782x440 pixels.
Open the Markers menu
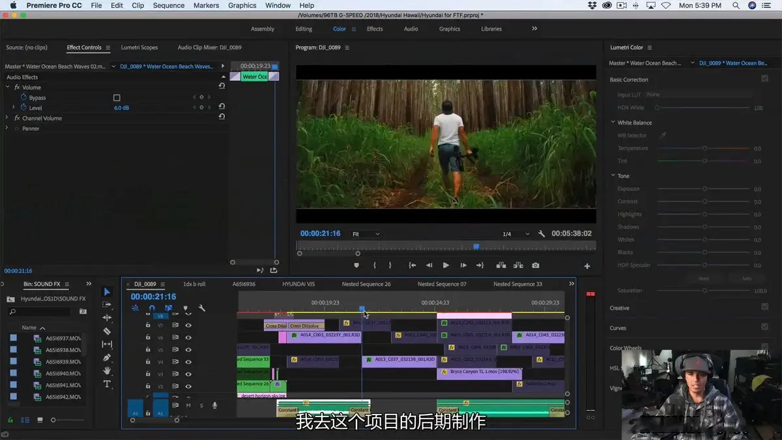coord(206,5)
